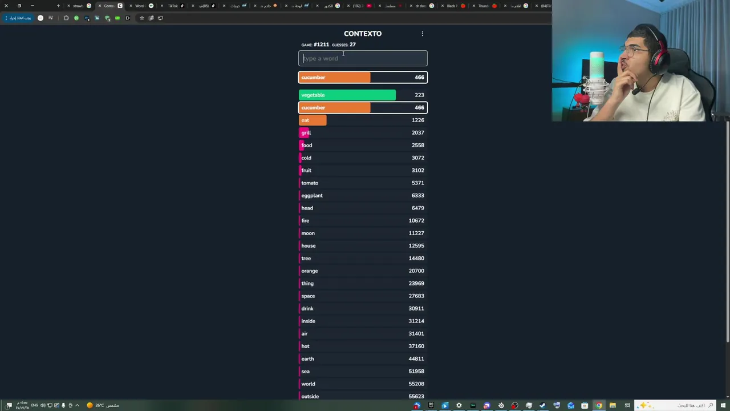
Task: Open File Explorer from the taskbar
Action: [613, 405]
